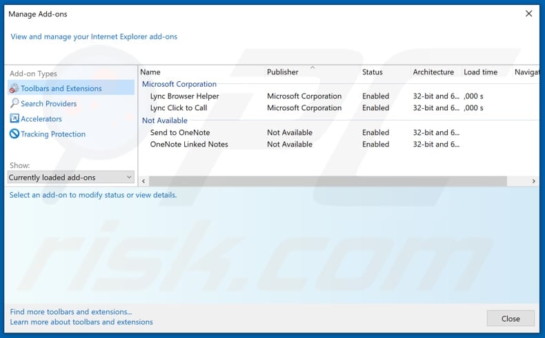Select Search Providers add-on type
Screen dimensions: 545x338
49,104
